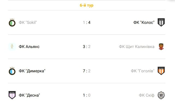Click the ФК Альянс team logo
The width and height of the screenshot is (175, 105).
pos(12,46)
